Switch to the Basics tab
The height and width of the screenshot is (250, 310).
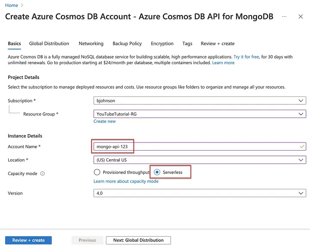click(x=15, y=43)
